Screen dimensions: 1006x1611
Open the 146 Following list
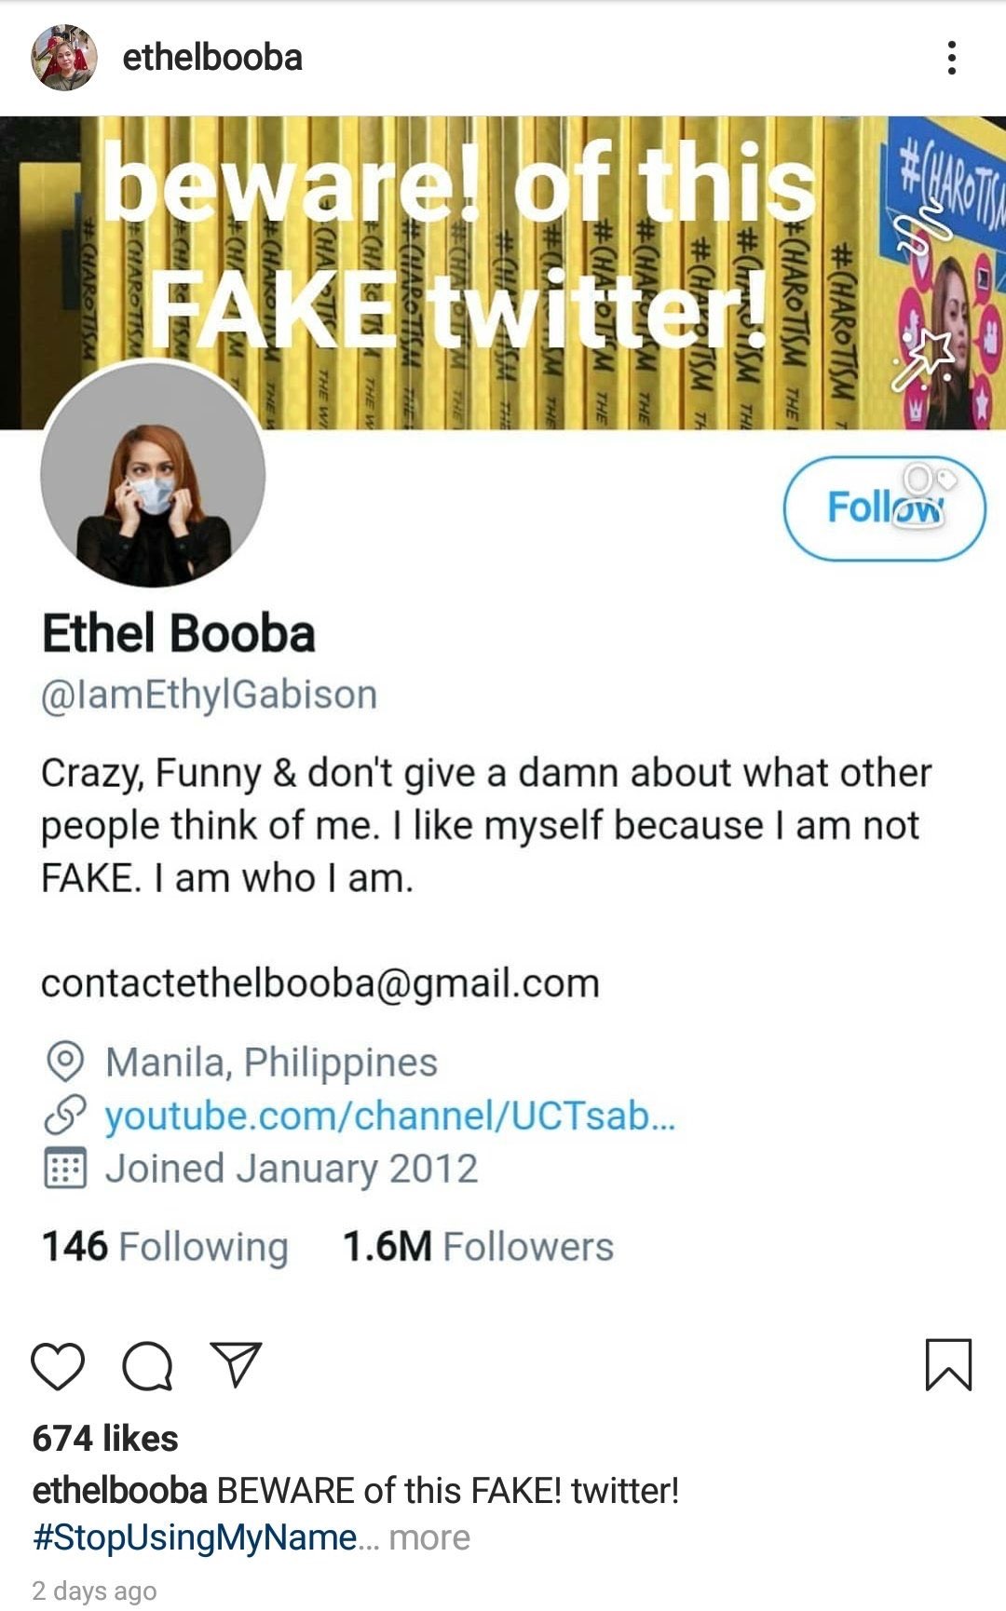(165, 1247)
